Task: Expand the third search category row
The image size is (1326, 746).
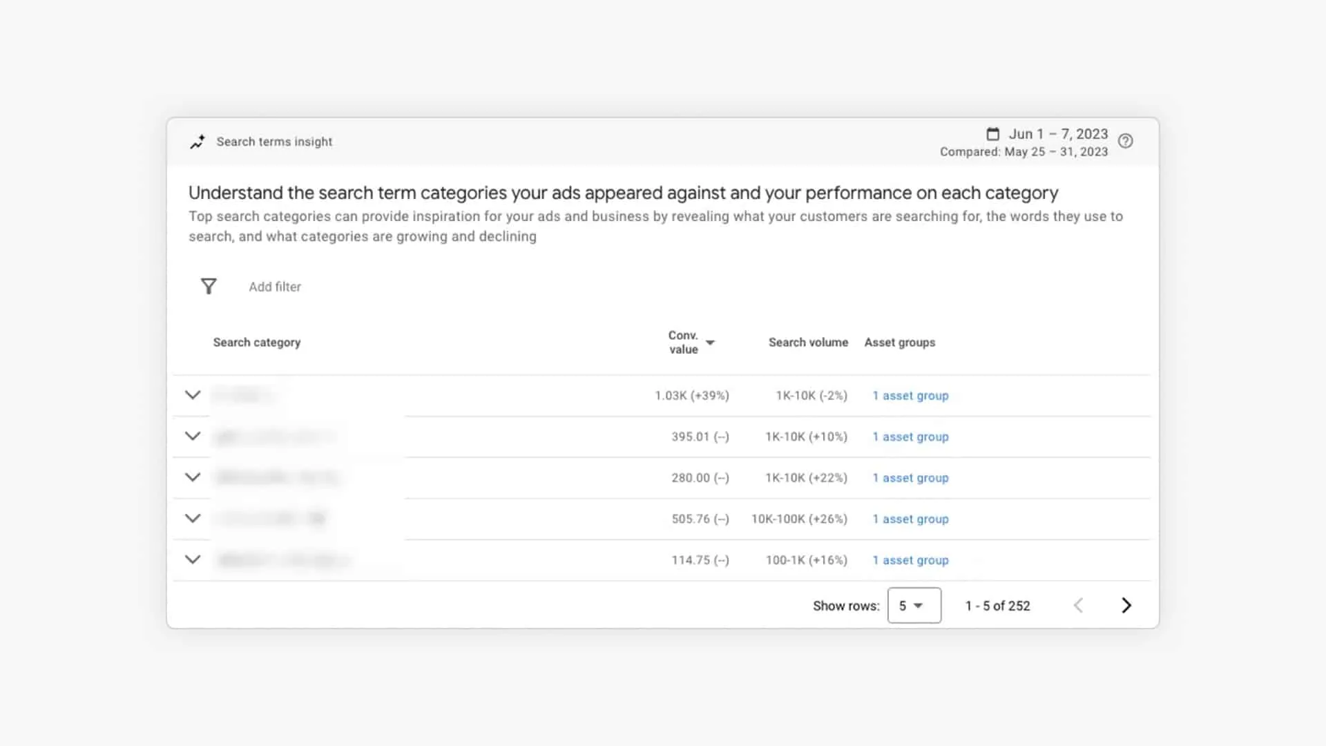Action: [193, 477]
